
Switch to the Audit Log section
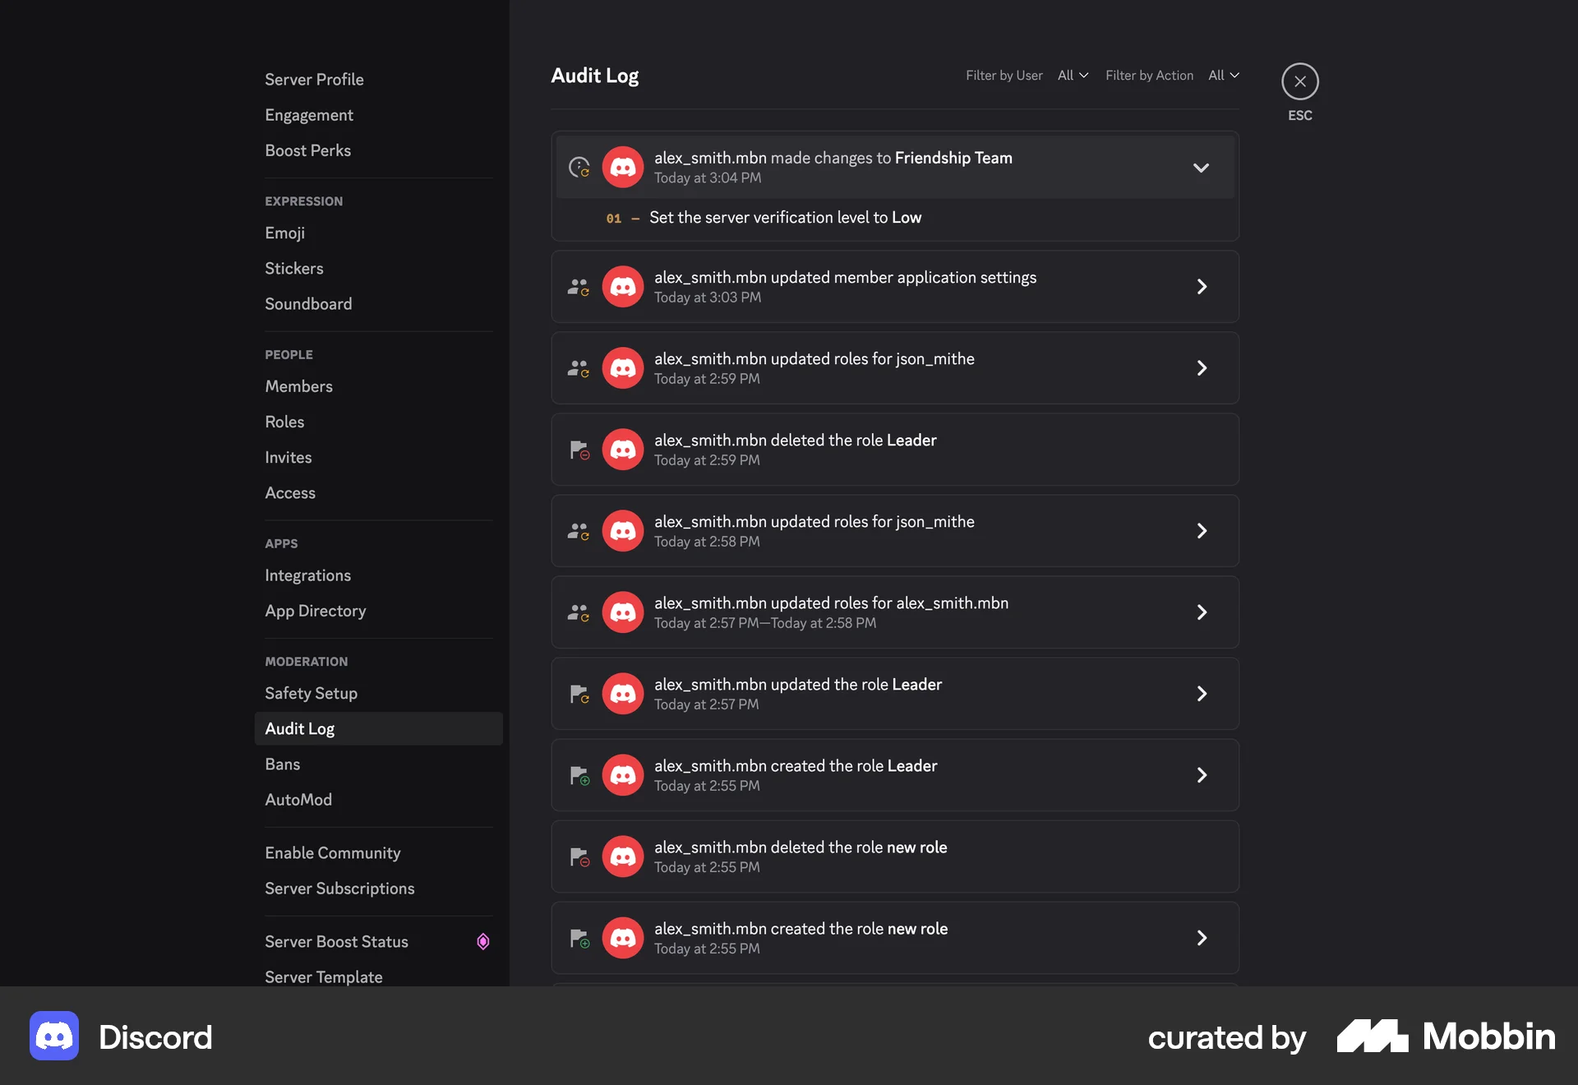pos(299,728)
